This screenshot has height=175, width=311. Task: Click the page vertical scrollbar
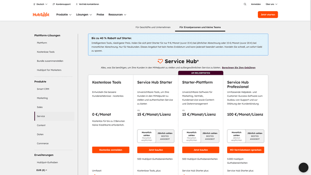coord(311,15)
